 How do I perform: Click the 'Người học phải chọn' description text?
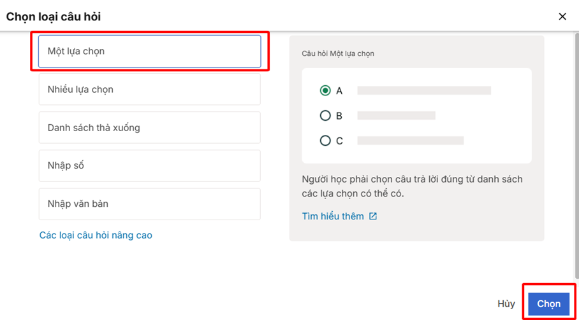click(412, 186)
